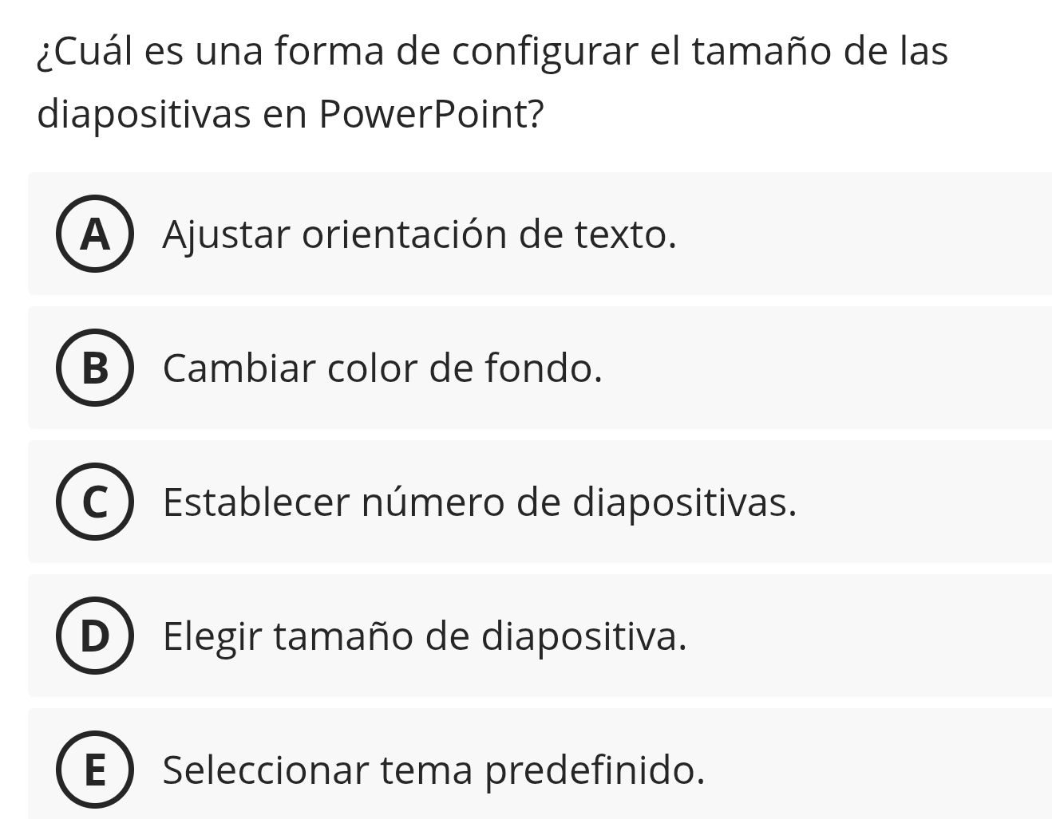Choose 'Elegir tamaño de diapositiva' answer
The image size is (1052, 819).
[425, 636]
